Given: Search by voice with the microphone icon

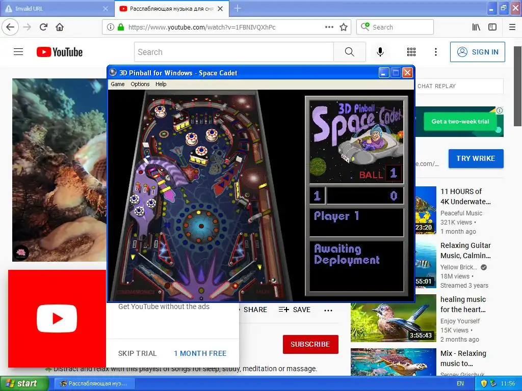Looking at the screenshot, I should coord(380,52).
